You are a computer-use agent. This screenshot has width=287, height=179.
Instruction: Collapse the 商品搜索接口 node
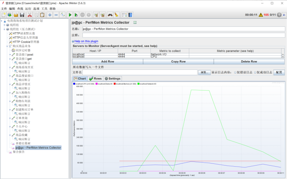10,76
